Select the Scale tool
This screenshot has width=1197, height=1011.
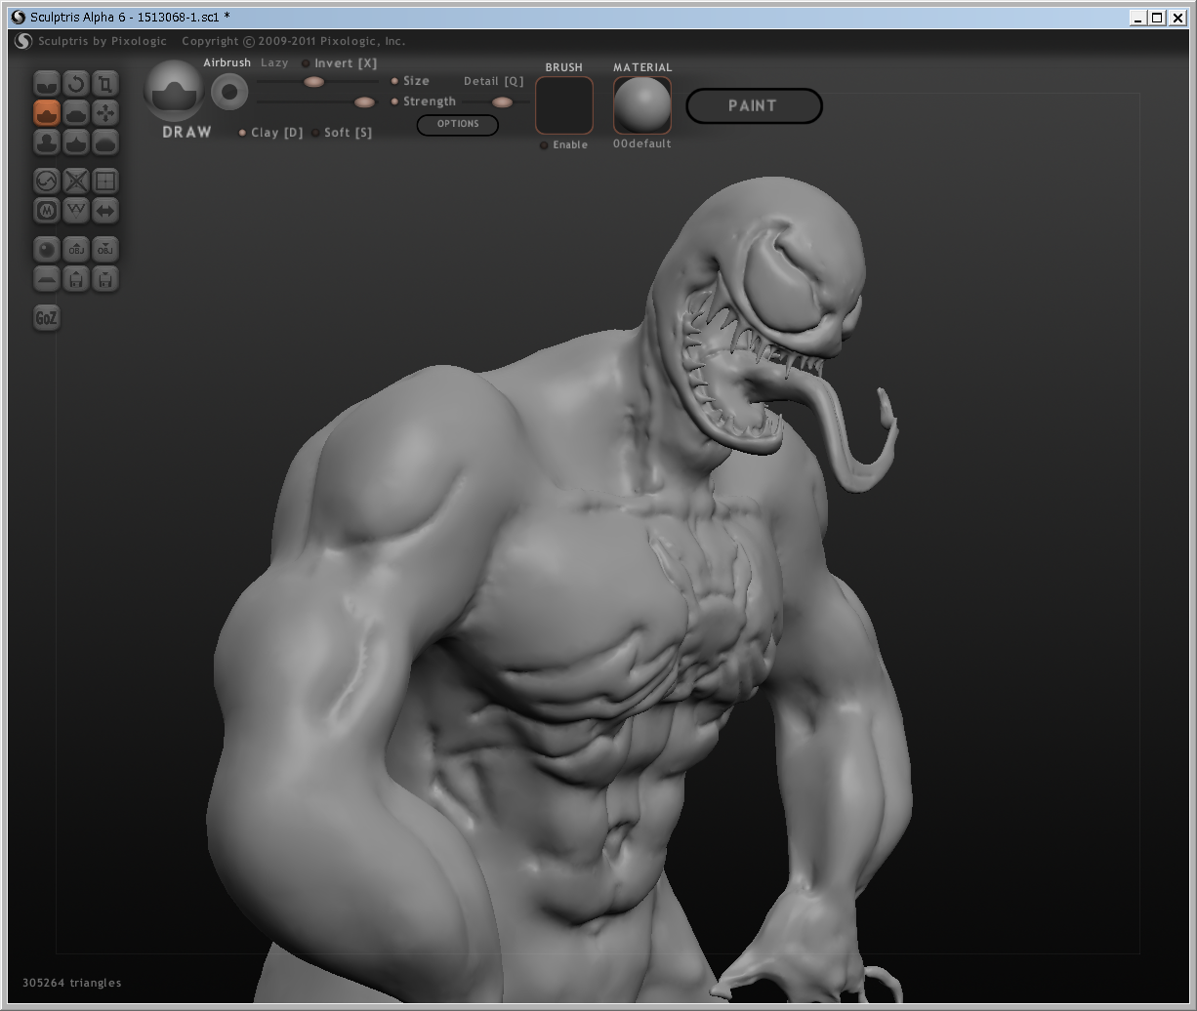(x=105, y=84)
